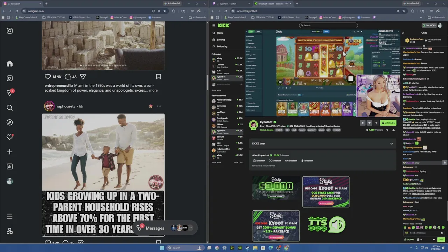
Task: Expand Following list with Show More
Action: pos(216,90)
